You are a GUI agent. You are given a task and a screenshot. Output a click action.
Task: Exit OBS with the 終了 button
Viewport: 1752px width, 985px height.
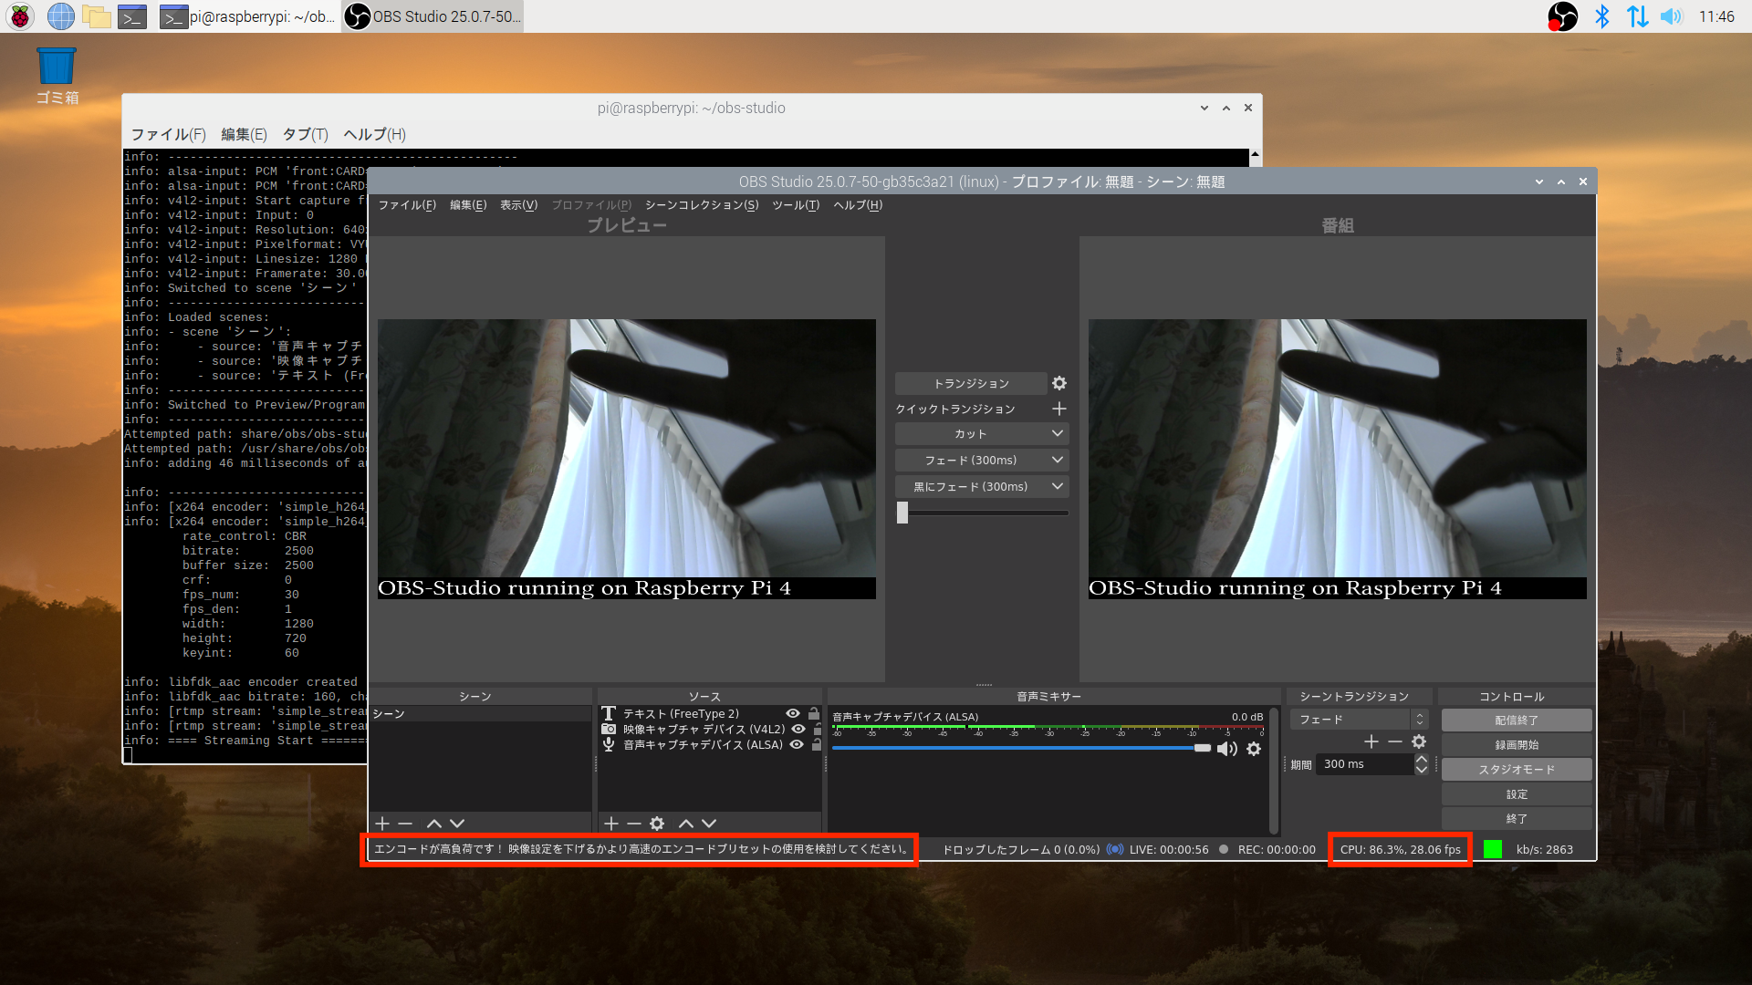coord(1517,819)
